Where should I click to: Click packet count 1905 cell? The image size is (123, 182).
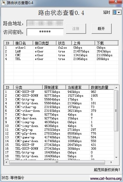(95, 96)
